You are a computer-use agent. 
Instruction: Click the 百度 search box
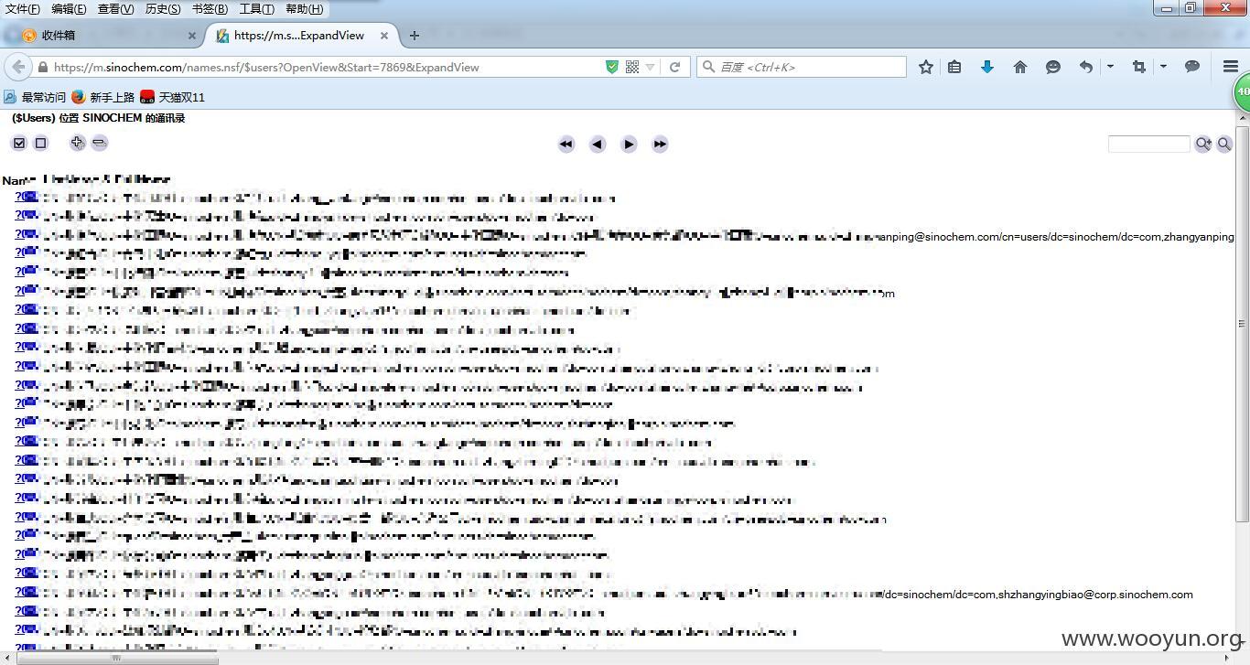point(802,67)
